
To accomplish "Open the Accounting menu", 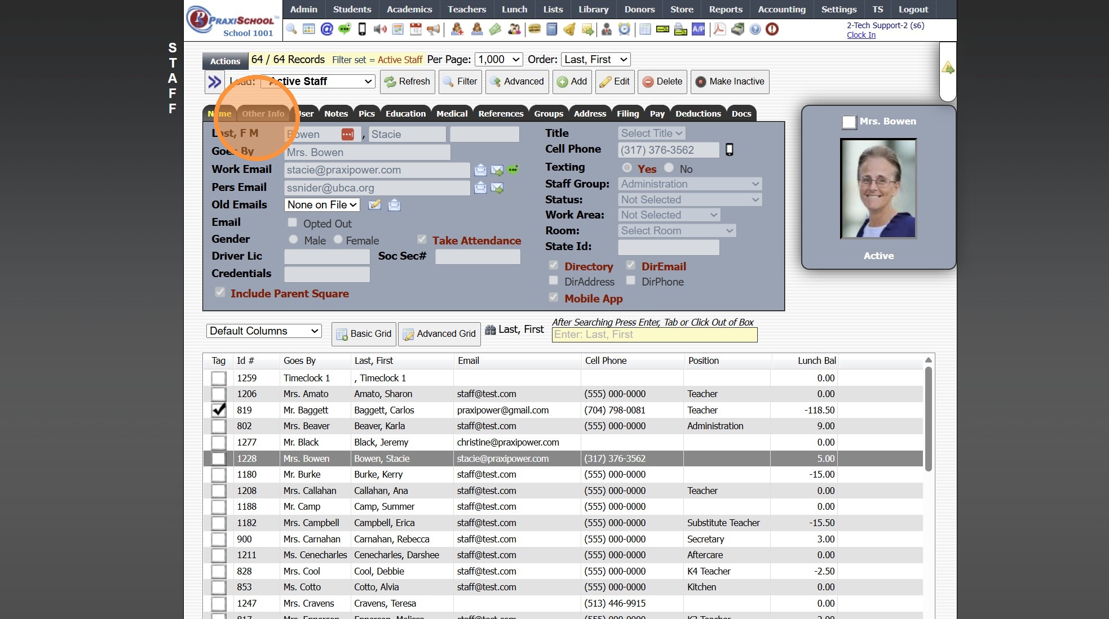I will point(781,10).
